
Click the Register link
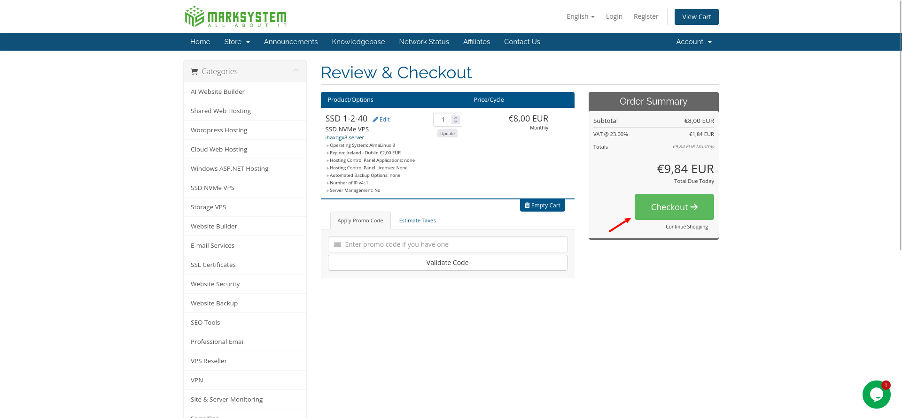coord(646,16)
